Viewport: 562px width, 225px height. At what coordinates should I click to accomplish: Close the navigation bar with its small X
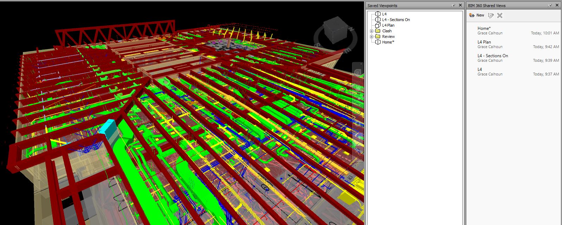click(x=361, y=64)
